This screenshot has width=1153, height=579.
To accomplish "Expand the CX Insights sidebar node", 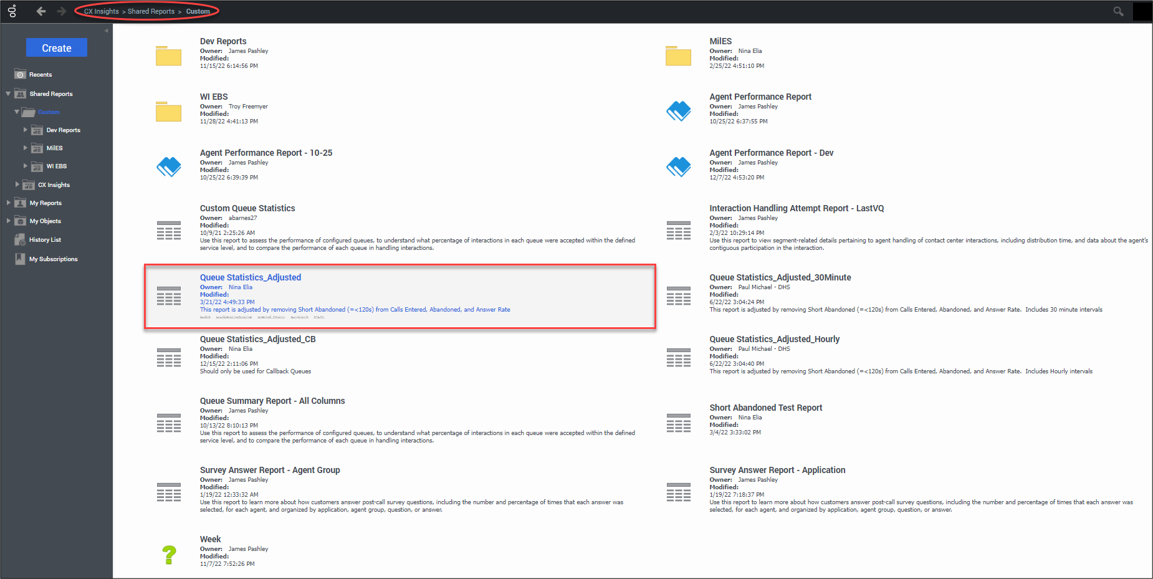I will (x=17, y=184).
